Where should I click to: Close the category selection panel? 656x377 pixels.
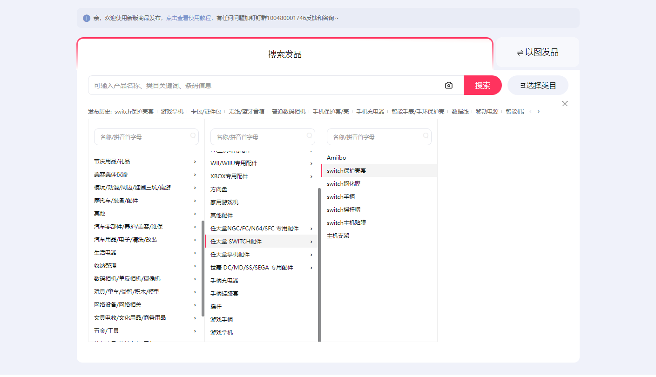[x=565, y=104]
